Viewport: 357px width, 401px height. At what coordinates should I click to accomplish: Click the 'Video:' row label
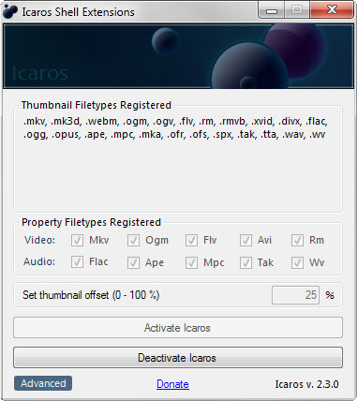39,240
